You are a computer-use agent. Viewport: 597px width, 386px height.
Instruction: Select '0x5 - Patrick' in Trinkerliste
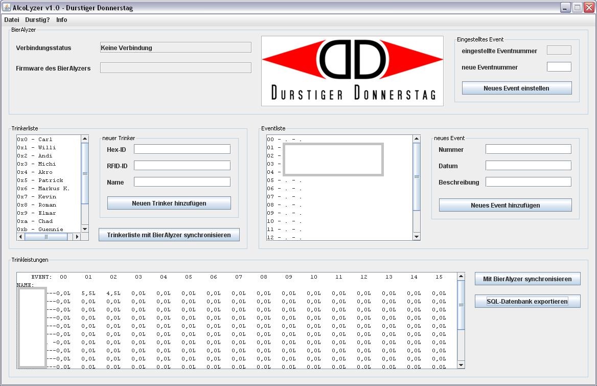point(49,180)
